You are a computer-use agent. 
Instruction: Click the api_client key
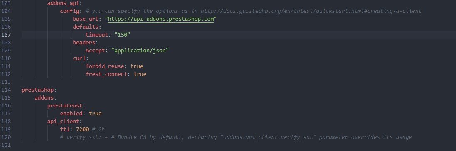click(63, 121)
